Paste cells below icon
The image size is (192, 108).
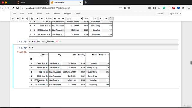click(32, 19)
